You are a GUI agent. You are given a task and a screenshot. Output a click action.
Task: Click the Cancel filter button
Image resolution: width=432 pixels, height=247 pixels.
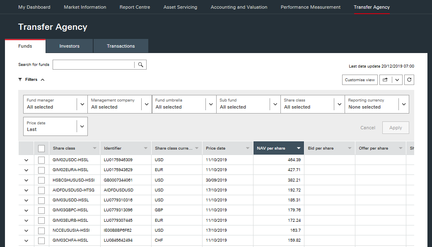[367, 128]
